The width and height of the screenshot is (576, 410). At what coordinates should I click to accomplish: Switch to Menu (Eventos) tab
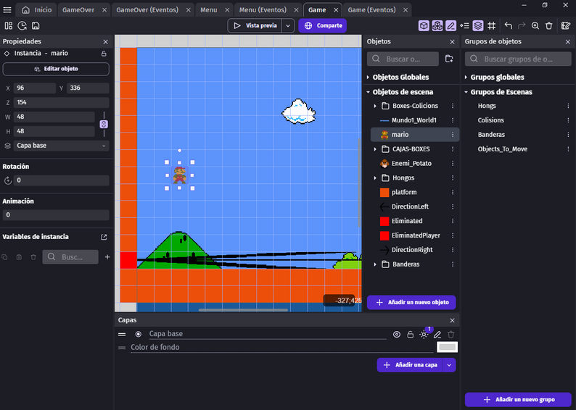[x=263, y=10]
